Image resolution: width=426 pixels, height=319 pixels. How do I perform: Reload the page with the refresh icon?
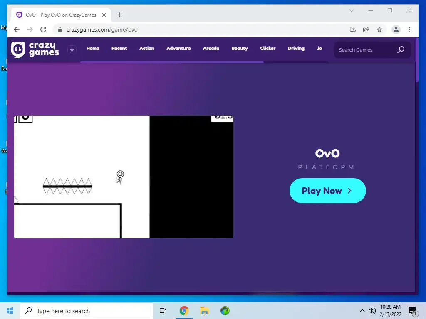tap(43, 29)
